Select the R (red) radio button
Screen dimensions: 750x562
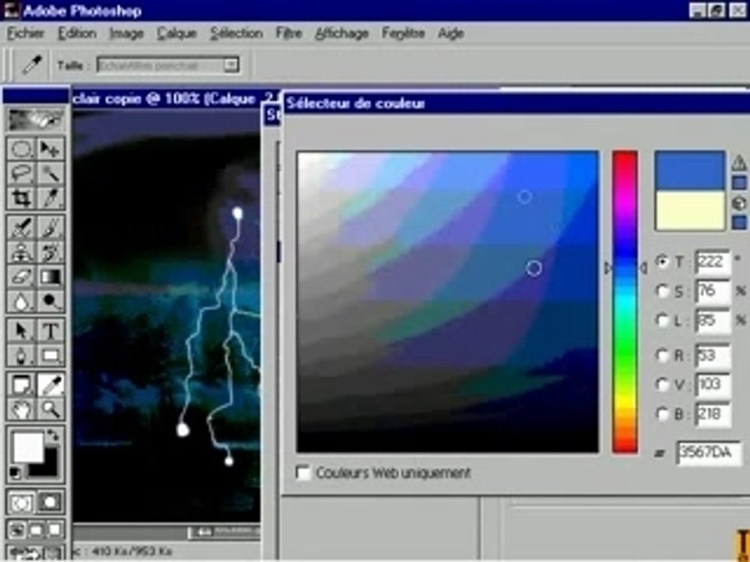pyautogui.click(x=662, y=355)
